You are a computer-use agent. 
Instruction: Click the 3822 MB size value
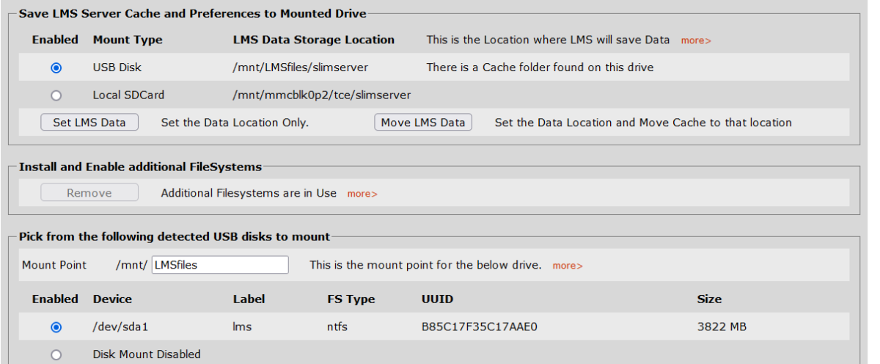coord(722,327)
